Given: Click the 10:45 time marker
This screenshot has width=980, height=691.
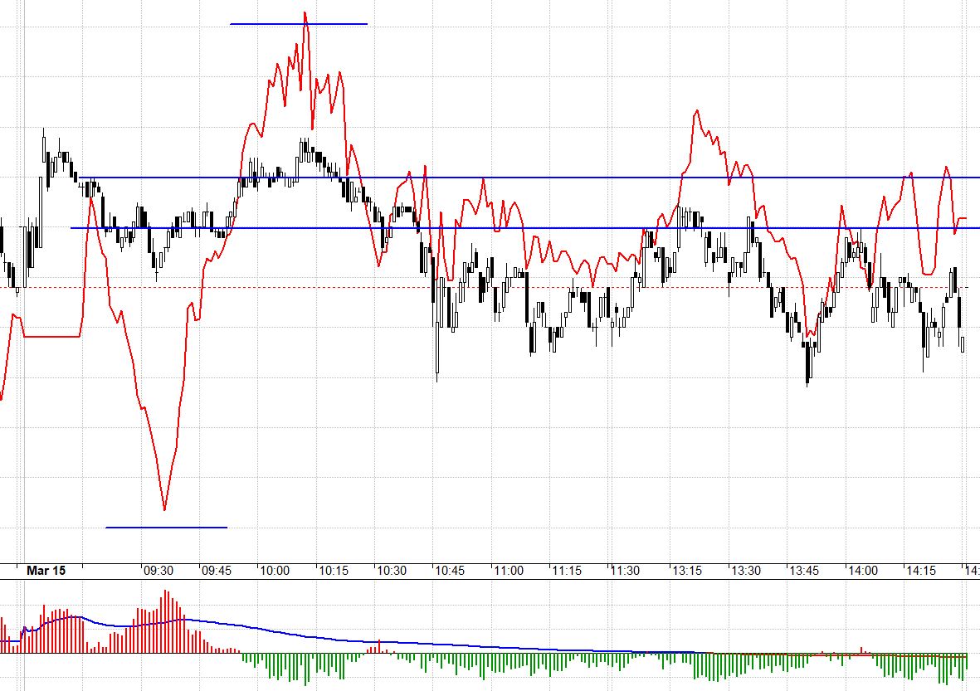Looking at the screenshot, I should (x=451, y=571).
